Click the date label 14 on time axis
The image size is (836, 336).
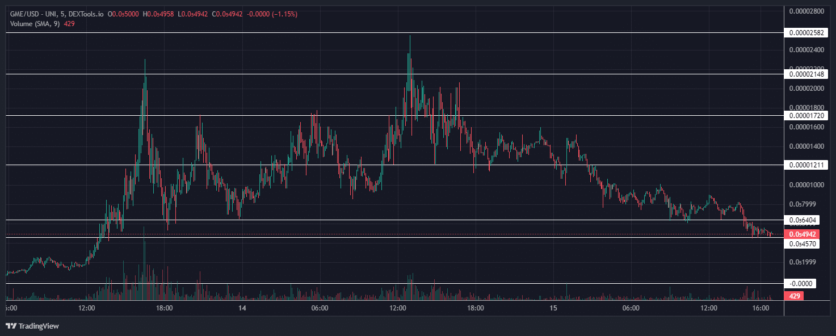242,308
